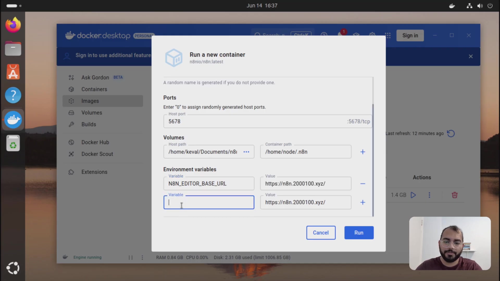Screen dimensions: 500x281
Task: Add another volume with plus icon
Action: (362, 152)
